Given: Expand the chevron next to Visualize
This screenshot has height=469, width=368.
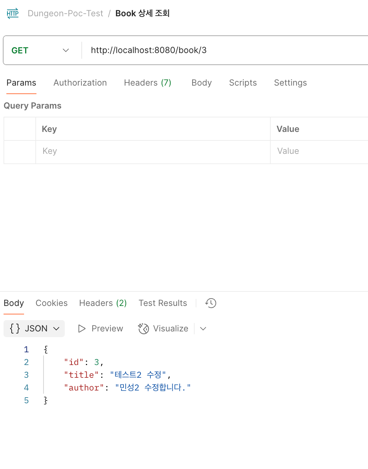Looking at the screenshot, I should tap(203, 329).
